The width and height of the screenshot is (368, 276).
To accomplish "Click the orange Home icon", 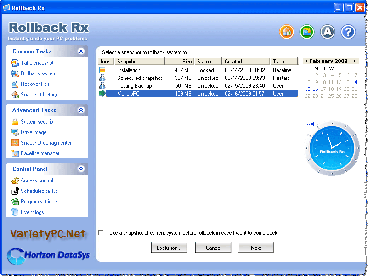I will tap(286, 32).
